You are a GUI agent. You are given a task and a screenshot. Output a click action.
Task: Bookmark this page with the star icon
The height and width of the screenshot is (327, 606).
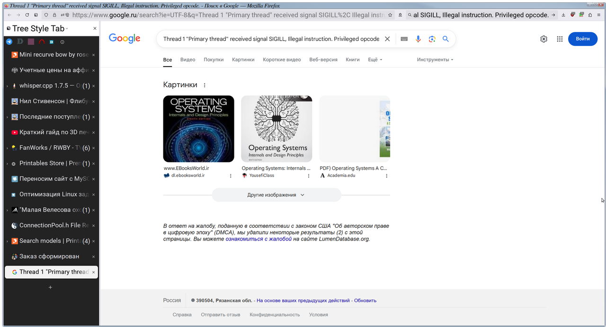tap(390, 15)
